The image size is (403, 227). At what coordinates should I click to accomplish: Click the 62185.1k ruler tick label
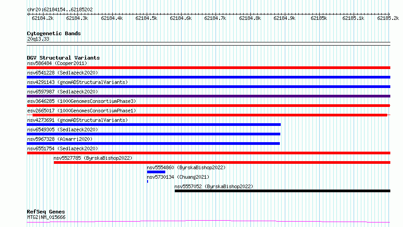coord(353,18)
